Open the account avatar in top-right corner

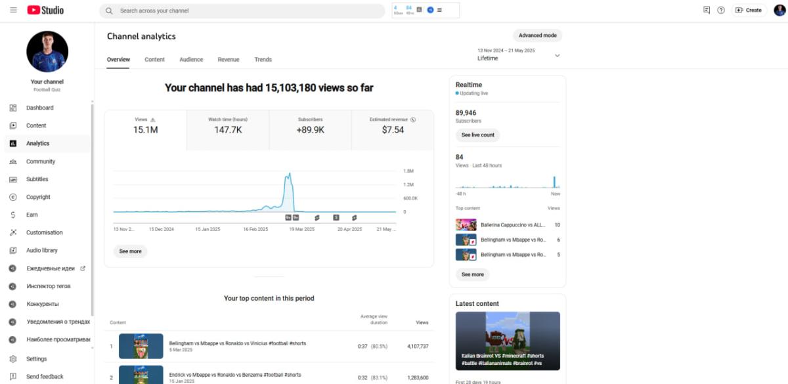tap(779, 11)
